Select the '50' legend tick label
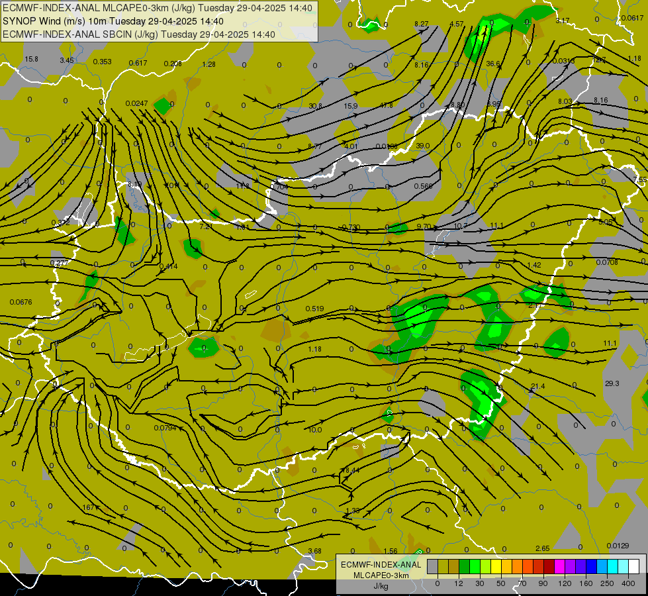648x596 pixels. point(501,583)
